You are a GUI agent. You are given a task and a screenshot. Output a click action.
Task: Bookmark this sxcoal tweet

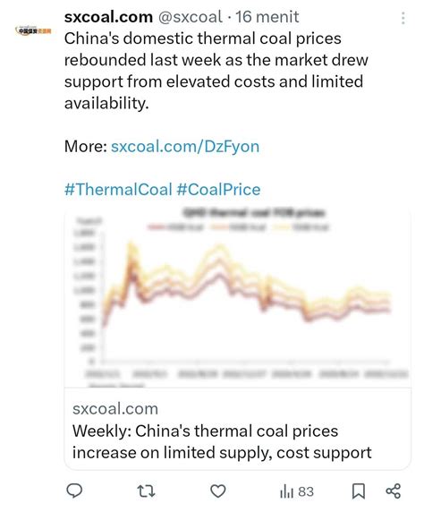pyautogui.click(x=359, y=491)
